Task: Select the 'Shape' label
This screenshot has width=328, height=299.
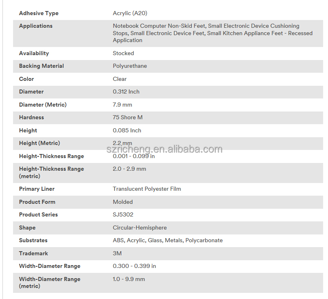Action: (x=27, y=228)
